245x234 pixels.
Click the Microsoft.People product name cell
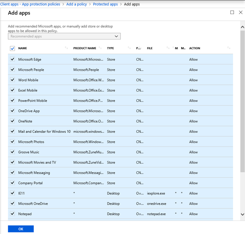pos(86,70)
